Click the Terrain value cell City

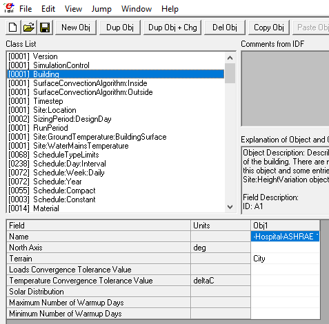coord(285,259)
